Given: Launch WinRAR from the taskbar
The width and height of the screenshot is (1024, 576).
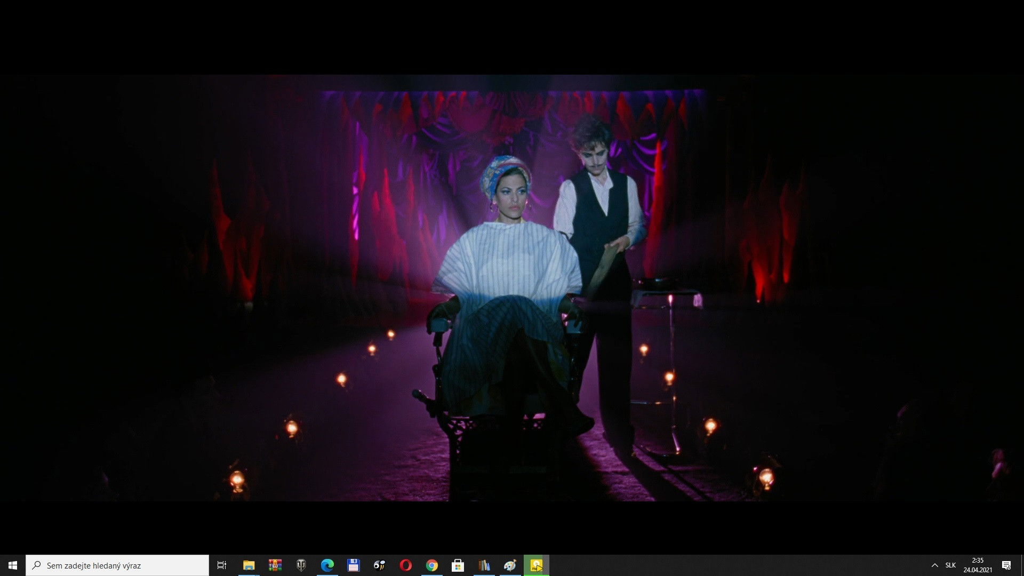Looking at the screenshot, I should tap(275, 565).
